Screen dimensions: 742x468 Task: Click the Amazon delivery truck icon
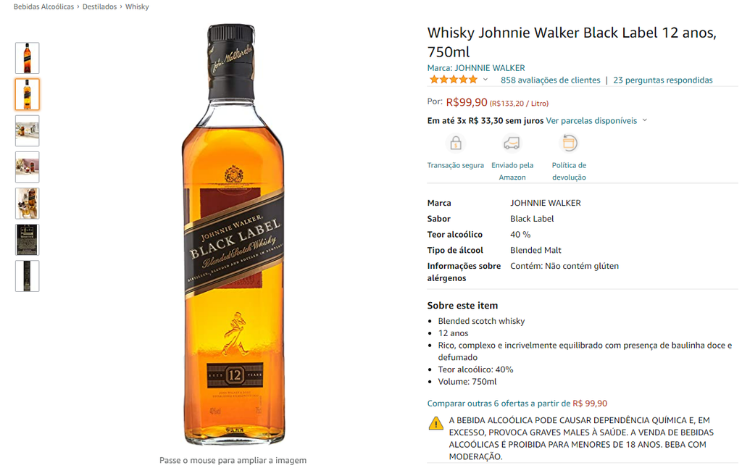point(512,143)
